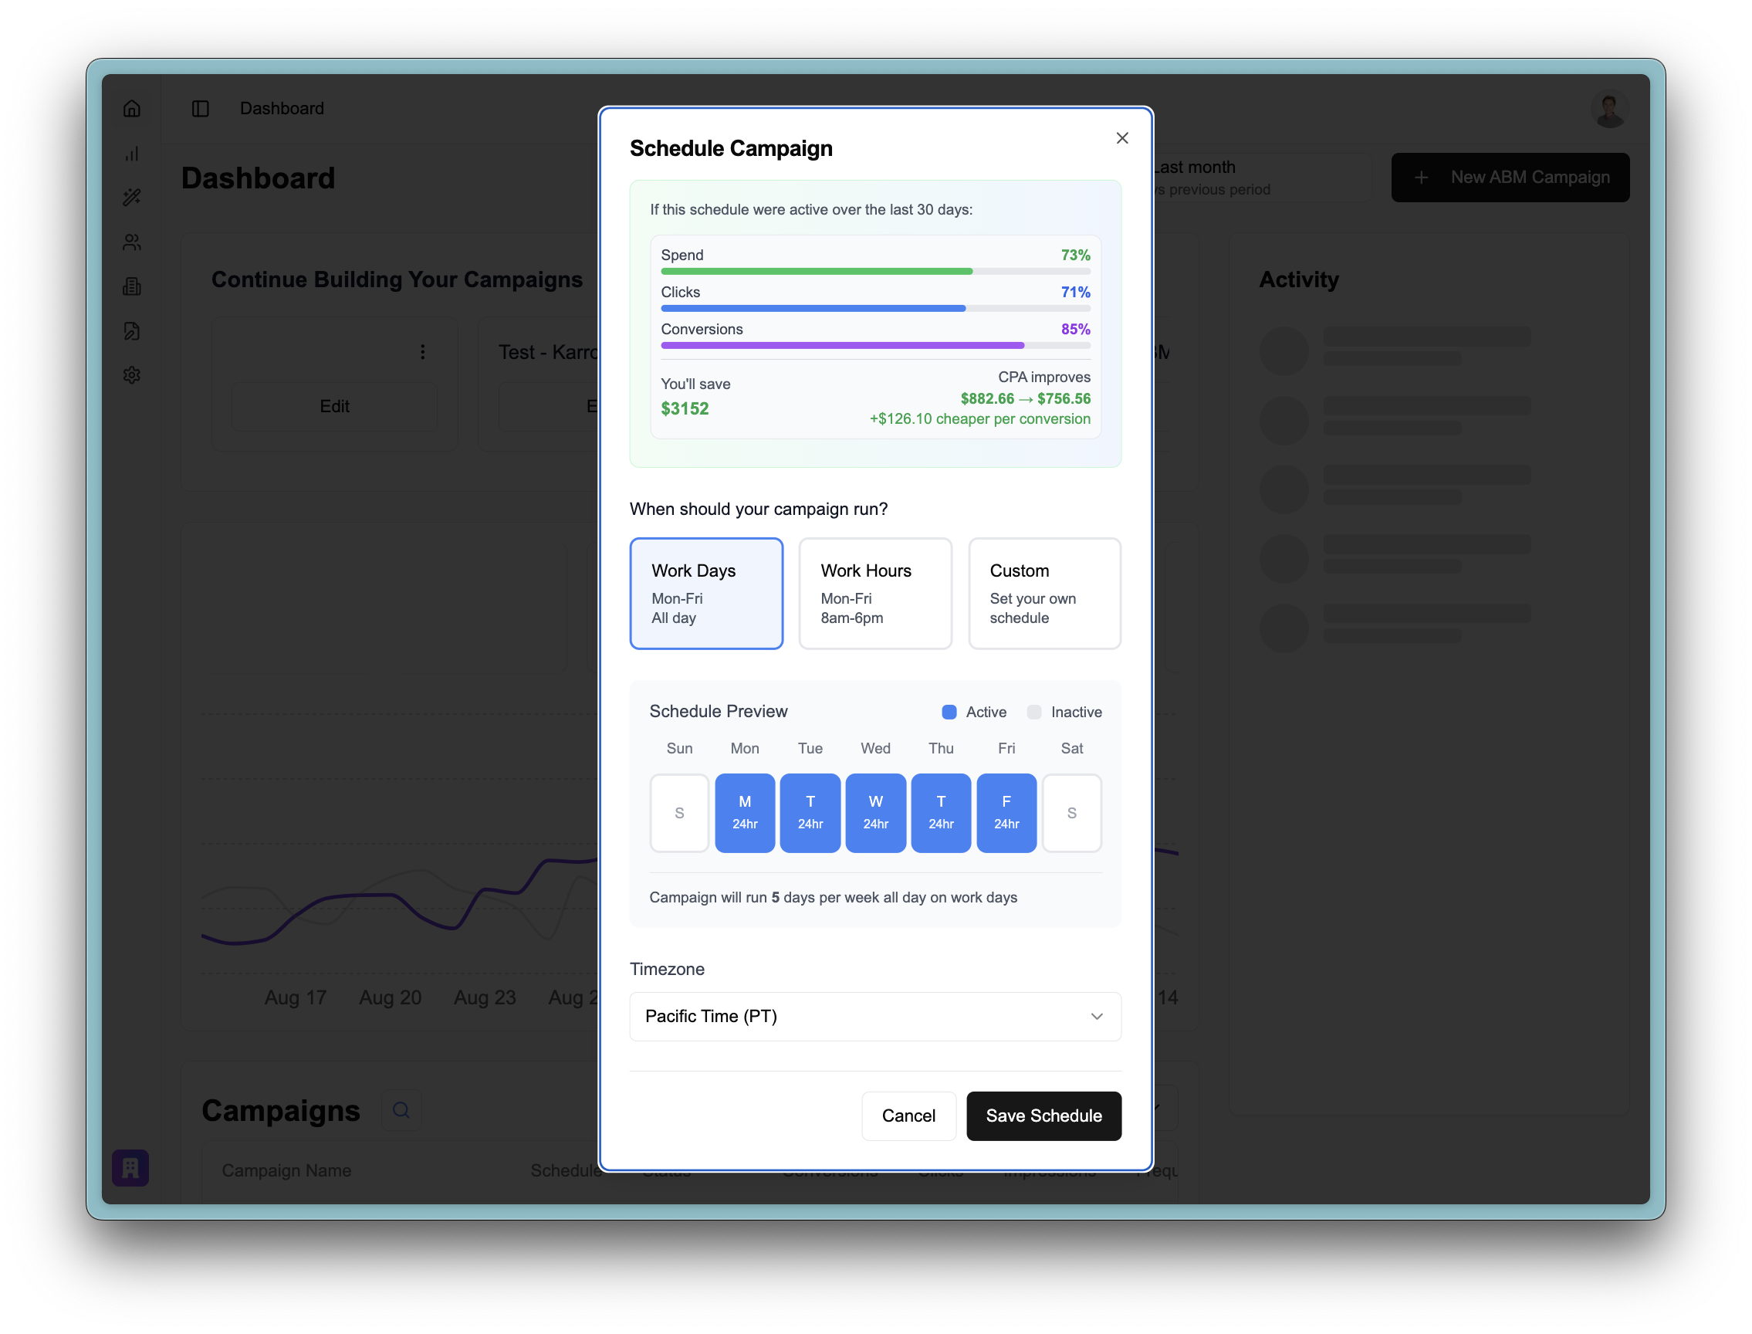Toggle Wednesday's 24hr day tile

pos(875,813)
